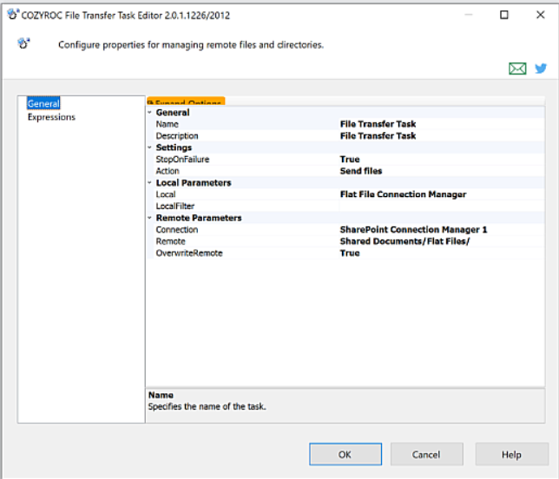Select Expressions in the left pane
Viewport: 559px width, 479px height.
(51, 117)
